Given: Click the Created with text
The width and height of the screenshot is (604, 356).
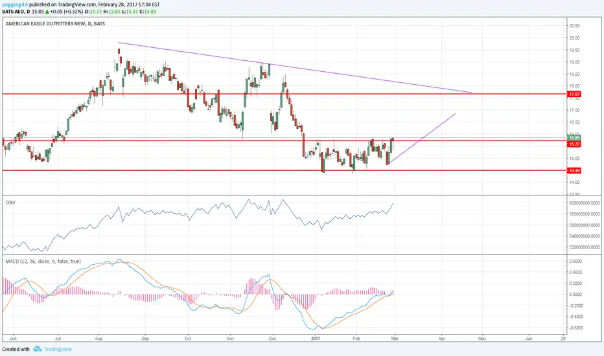Looking at the screenshot, I should pos(16,349).
